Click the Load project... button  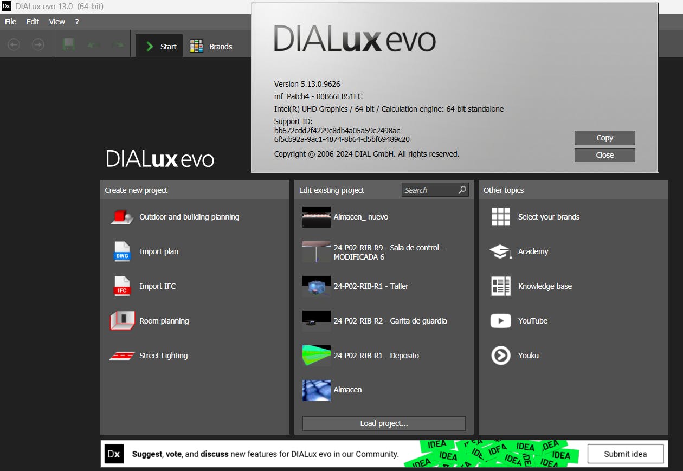point(384,423)
